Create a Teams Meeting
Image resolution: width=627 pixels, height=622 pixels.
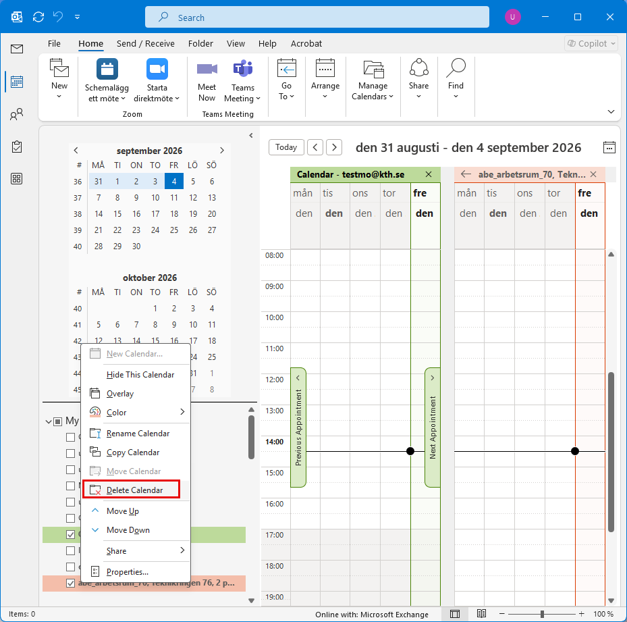coord(242,82)
